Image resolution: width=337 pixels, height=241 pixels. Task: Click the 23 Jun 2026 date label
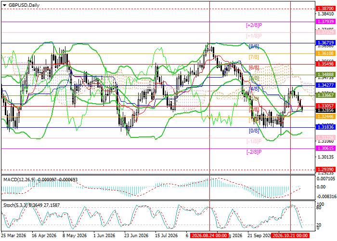coord(136,236)
